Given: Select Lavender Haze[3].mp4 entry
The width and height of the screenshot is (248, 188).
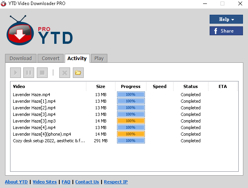Looking at the screenshot, I should (x=124, y=114).
